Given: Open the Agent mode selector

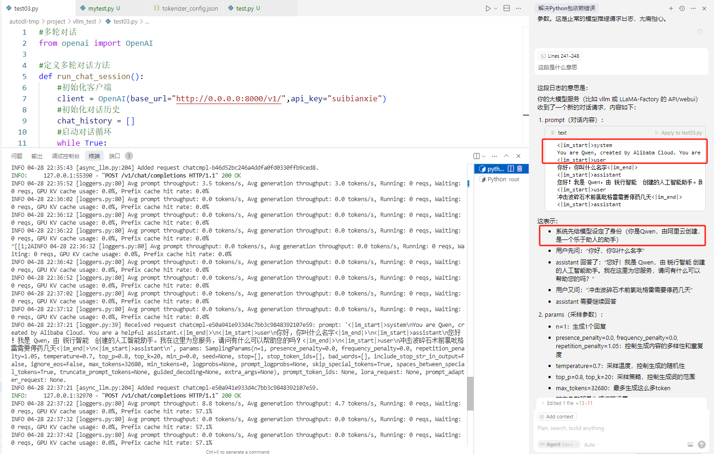Looking at the screenshot, I should [559, 444].
